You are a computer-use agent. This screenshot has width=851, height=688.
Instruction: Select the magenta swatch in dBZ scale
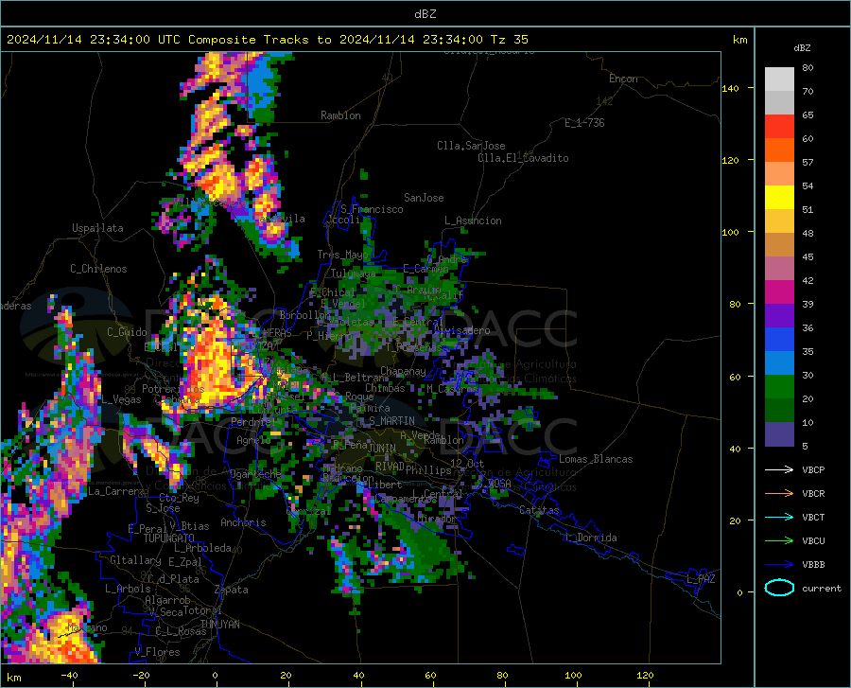point(779,292)
